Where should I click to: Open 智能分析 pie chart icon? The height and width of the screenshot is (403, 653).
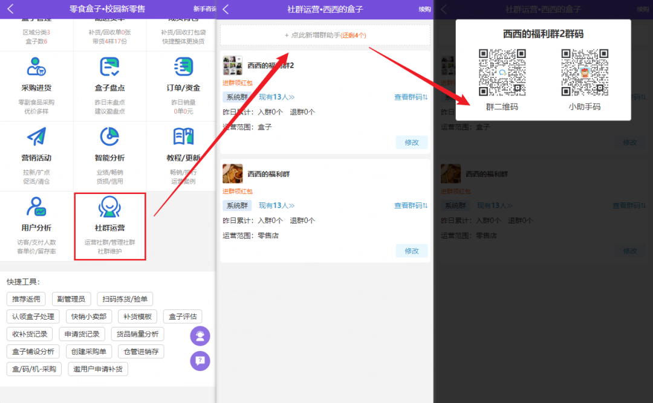point(109,137)
